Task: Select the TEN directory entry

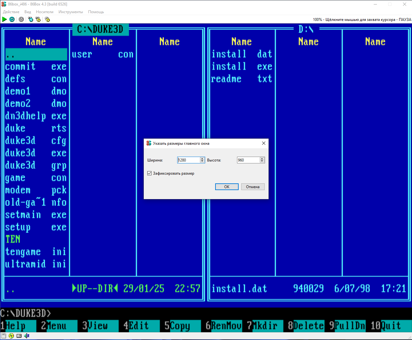Action: coord(13,239)
